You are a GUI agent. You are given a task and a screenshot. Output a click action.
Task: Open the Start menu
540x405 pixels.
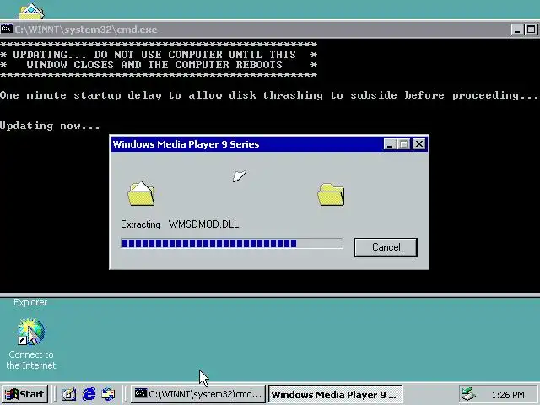click(x=24, y=394)
